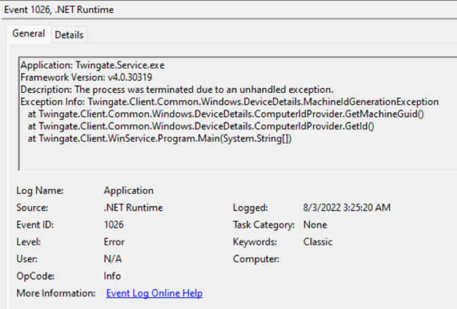Click the 'Computer:' label
Screen dimensions: 457x309
tap(256, 259)
